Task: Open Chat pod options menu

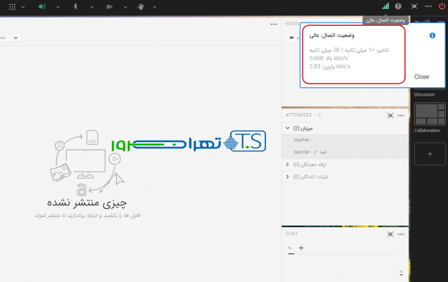Action: pos(402,234)
